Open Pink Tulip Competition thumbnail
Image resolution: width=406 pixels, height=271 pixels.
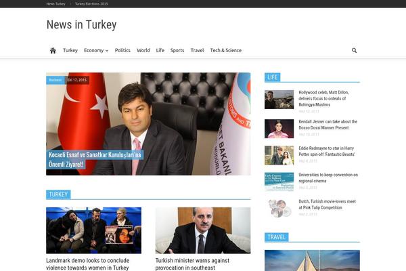coord(279,209)
